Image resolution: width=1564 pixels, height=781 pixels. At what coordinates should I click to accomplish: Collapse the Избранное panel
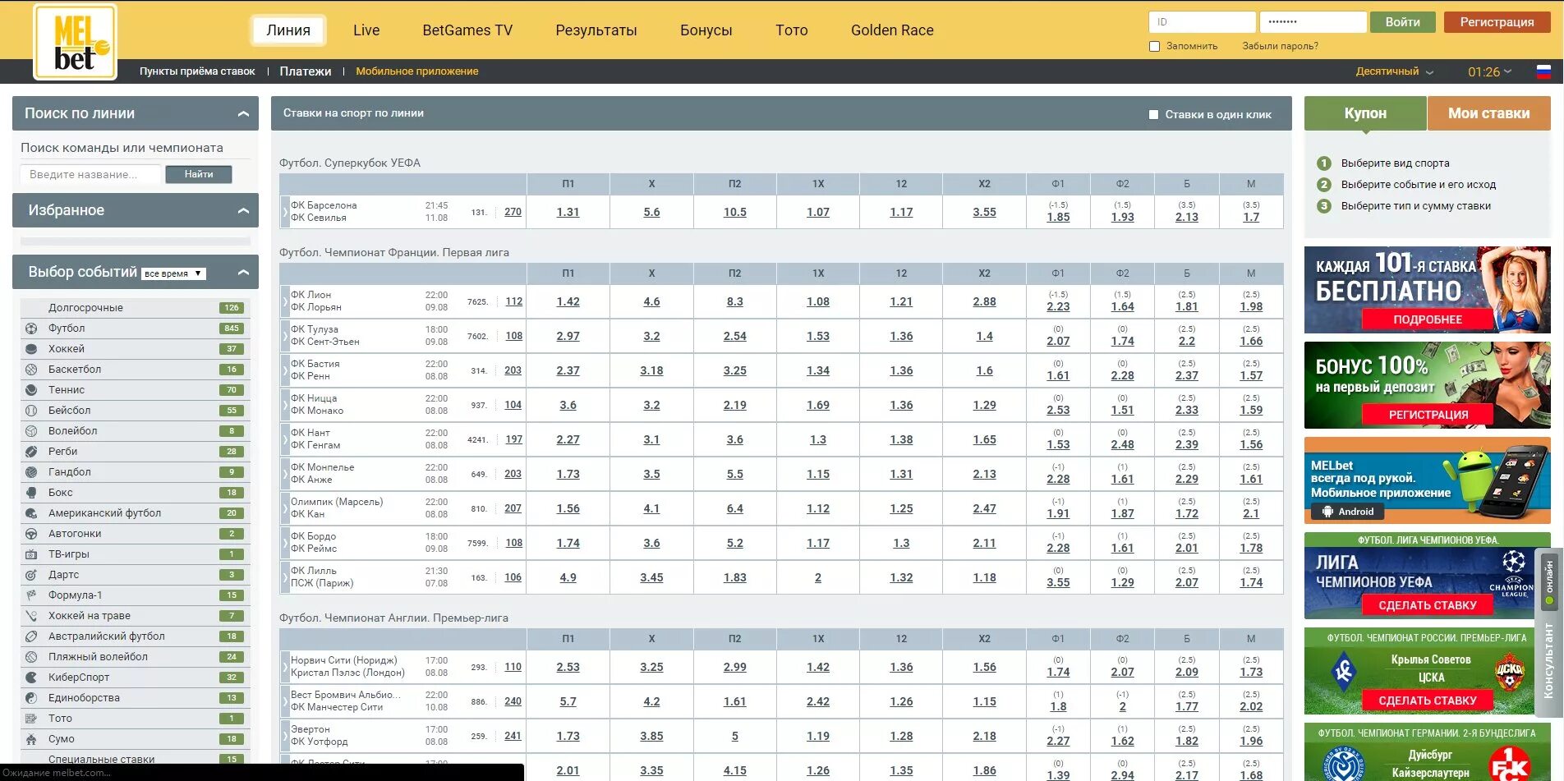click(x=243, y=211)
